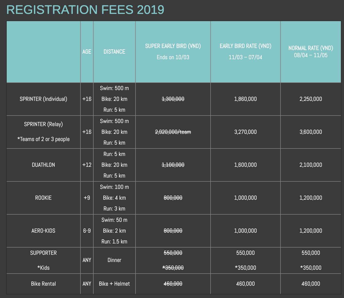Select the Dinner distance cell
This screenshot has width=344, height=298.
click(114, 260)
